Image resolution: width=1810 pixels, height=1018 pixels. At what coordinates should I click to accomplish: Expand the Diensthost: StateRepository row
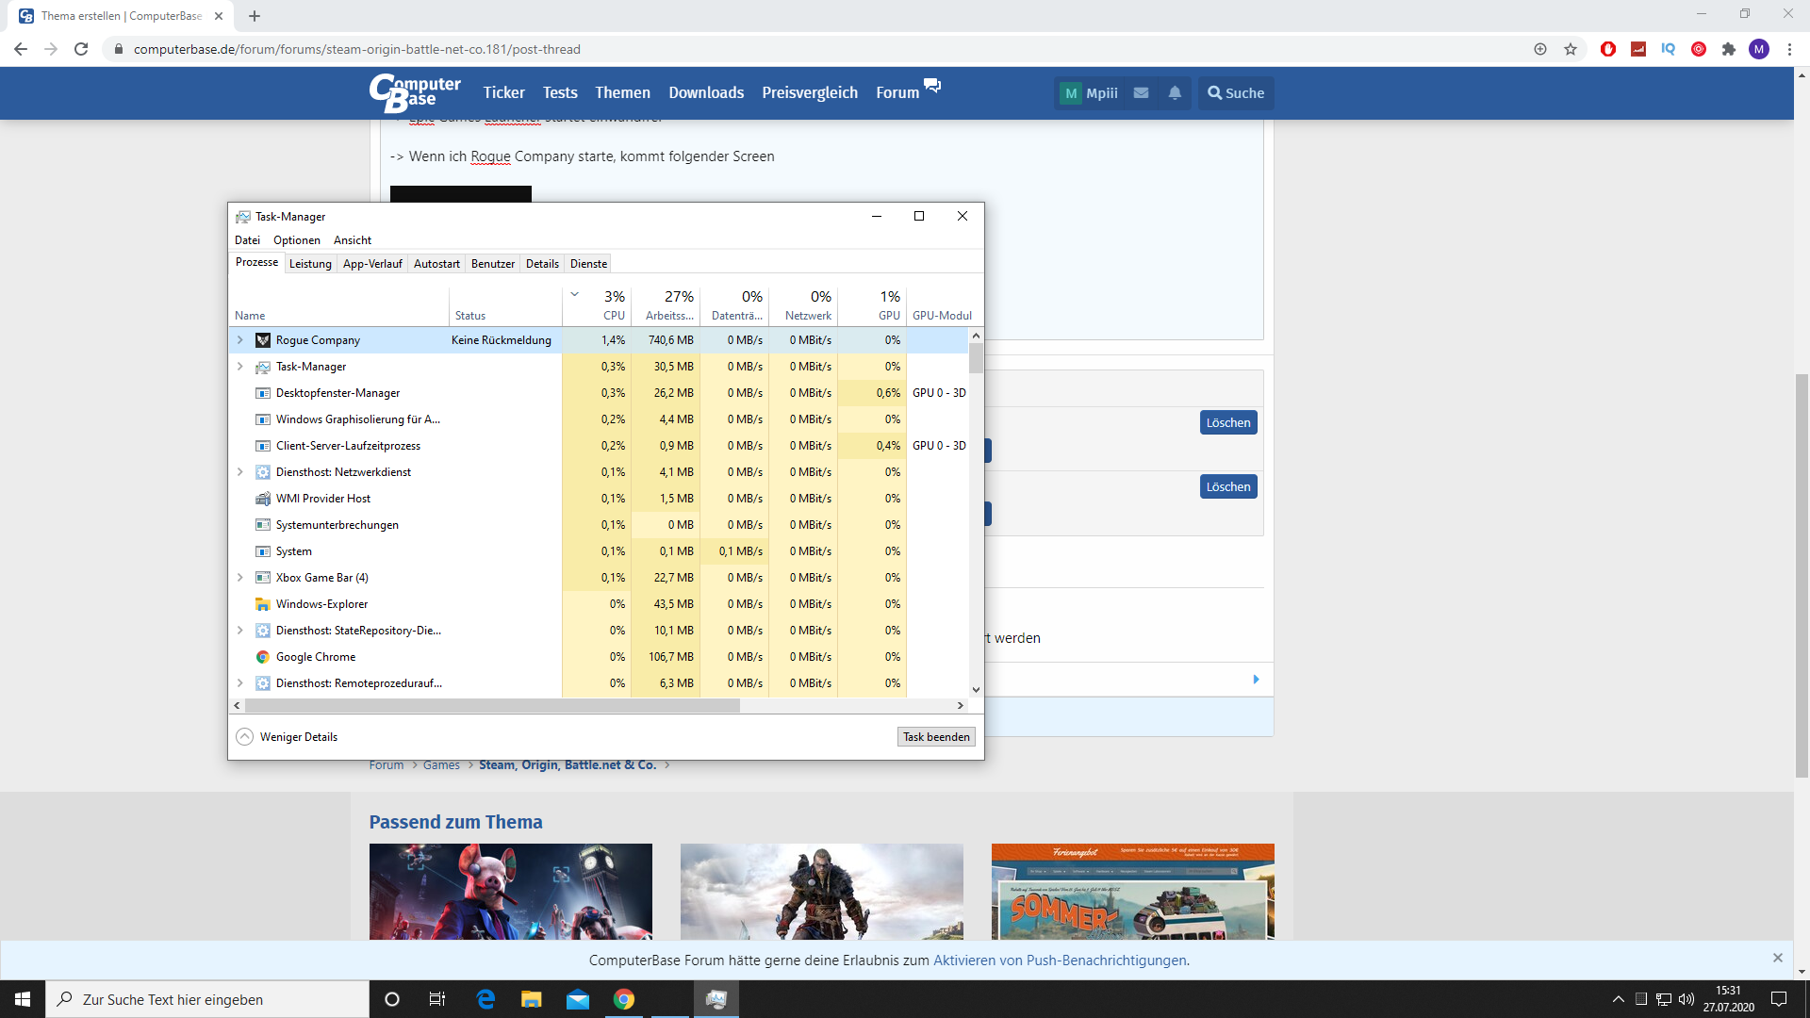240,631
